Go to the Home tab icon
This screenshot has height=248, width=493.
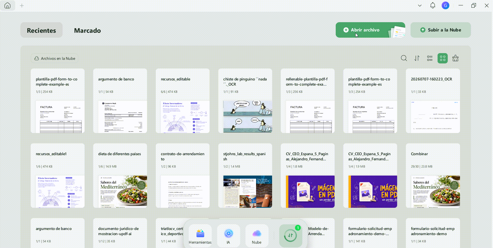tap(7, 5)
